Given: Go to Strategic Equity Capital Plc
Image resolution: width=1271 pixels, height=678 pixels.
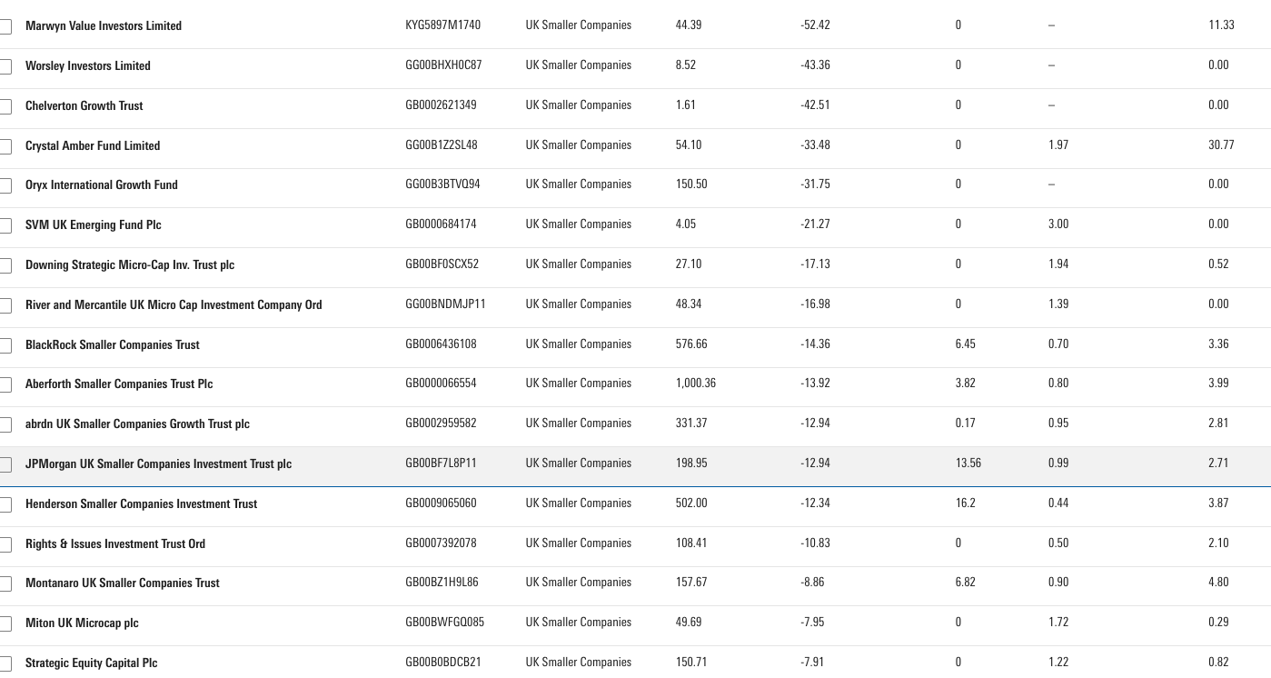Looking at the screenshot, I should 92,663.
